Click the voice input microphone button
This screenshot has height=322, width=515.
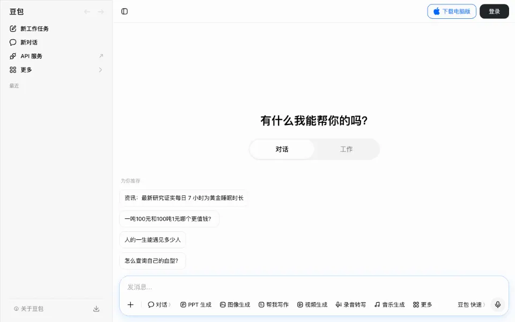click(x=498, y=305)
